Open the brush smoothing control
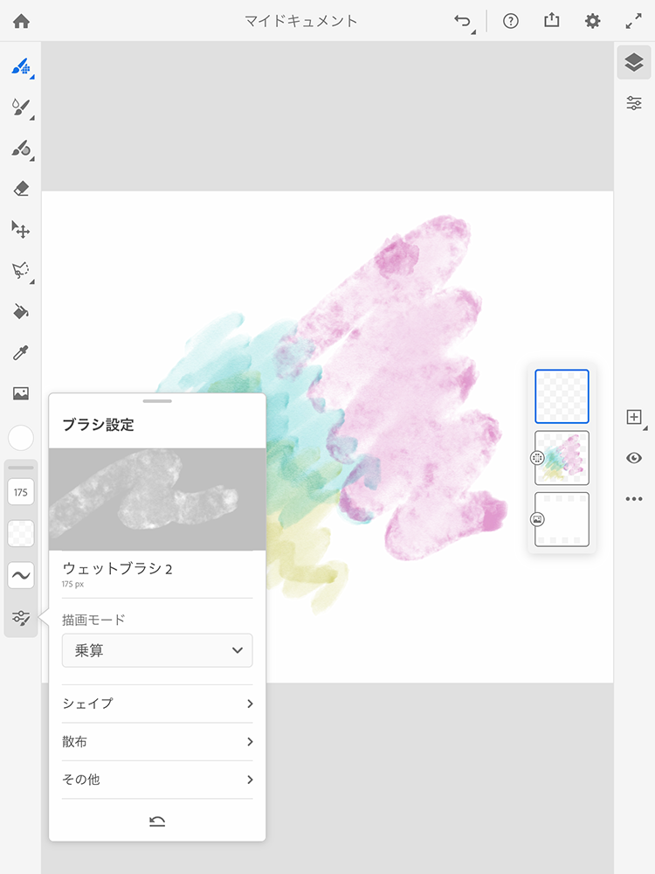Viewport: 655px width, 874px height. 21,575
